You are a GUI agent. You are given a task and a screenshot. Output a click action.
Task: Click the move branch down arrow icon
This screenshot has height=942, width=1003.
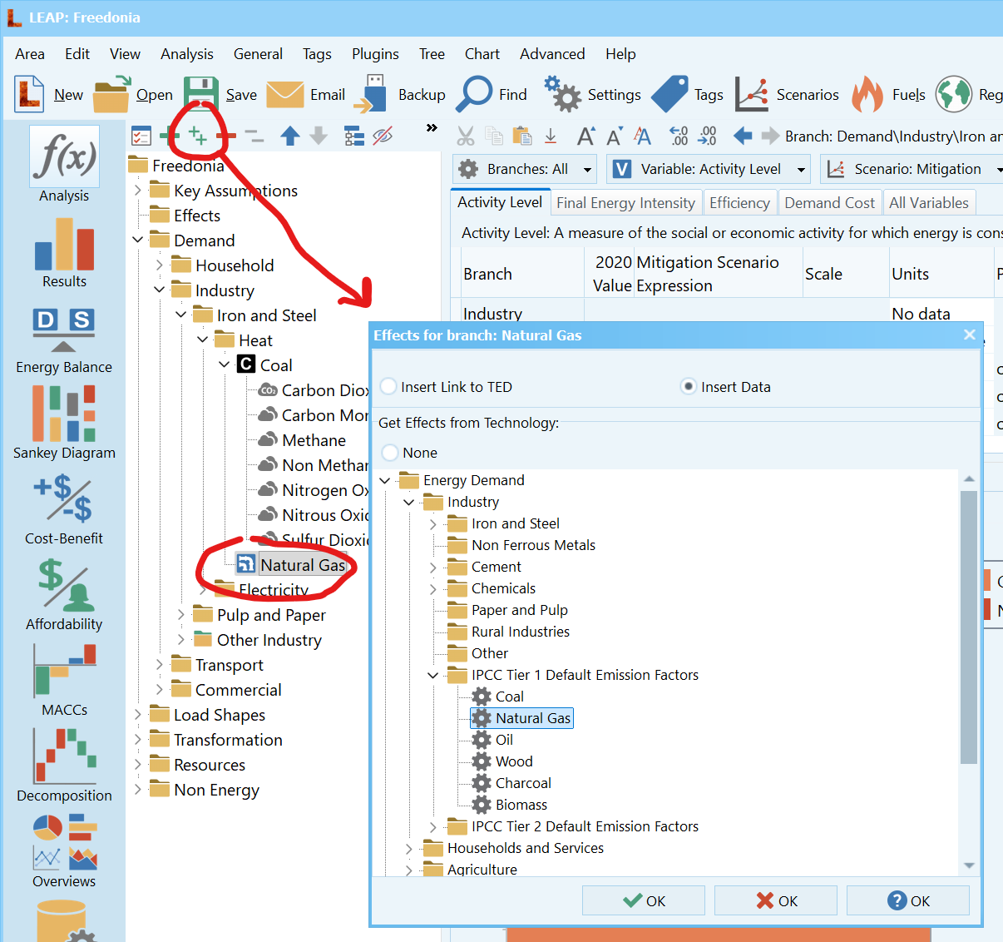pyautogui.click(x=319, y=136)
